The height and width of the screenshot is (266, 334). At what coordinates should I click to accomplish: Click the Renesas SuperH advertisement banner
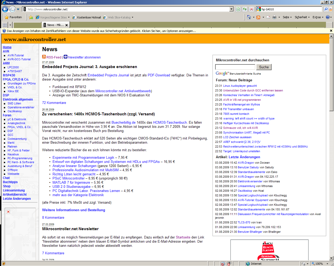269,250
